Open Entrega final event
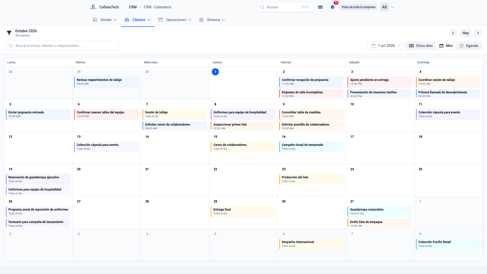487x274 pixels. pyautogui.click(x=243, y=211)
